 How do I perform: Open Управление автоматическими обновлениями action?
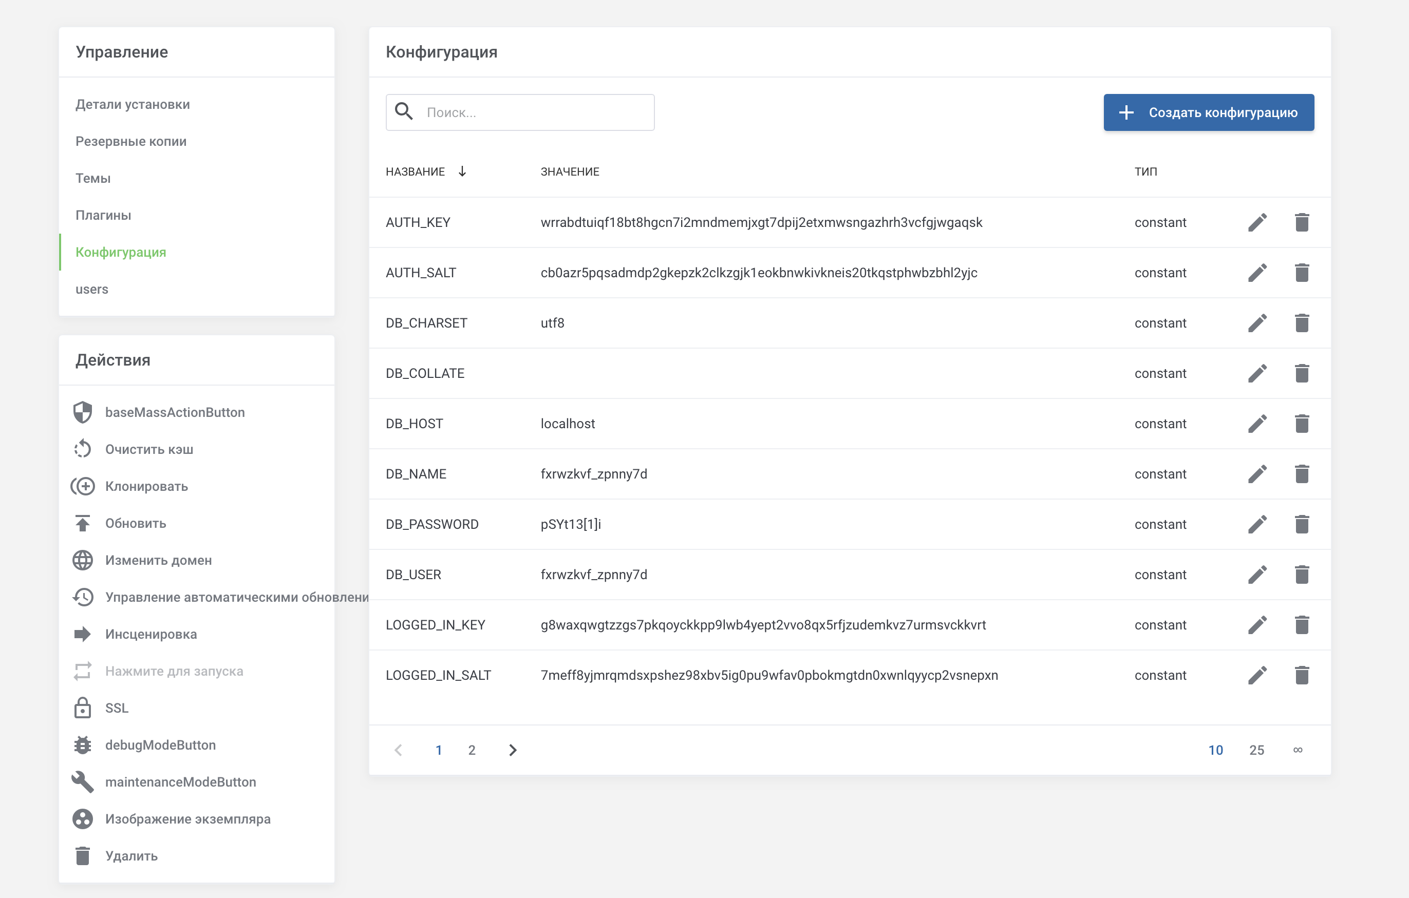[237, 597]
